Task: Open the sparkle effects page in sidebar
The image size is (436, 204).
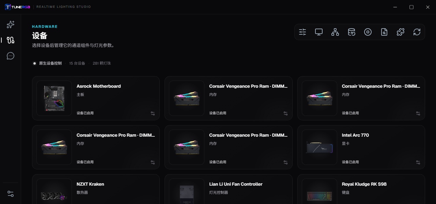Action: point(11,24)
